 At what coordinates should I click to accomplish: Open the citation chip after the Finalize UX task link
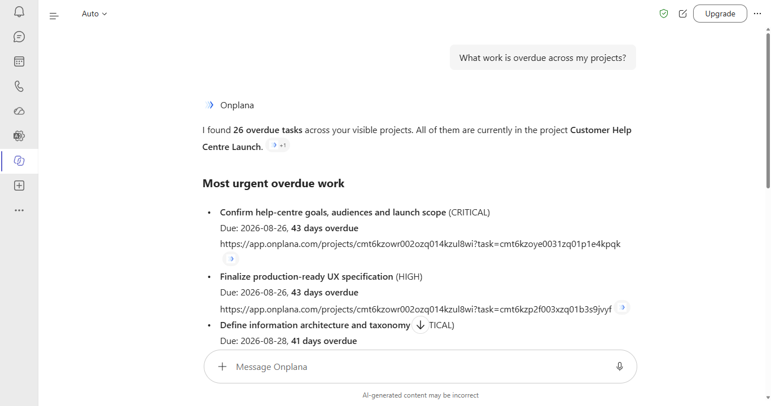tap(622, 307)
